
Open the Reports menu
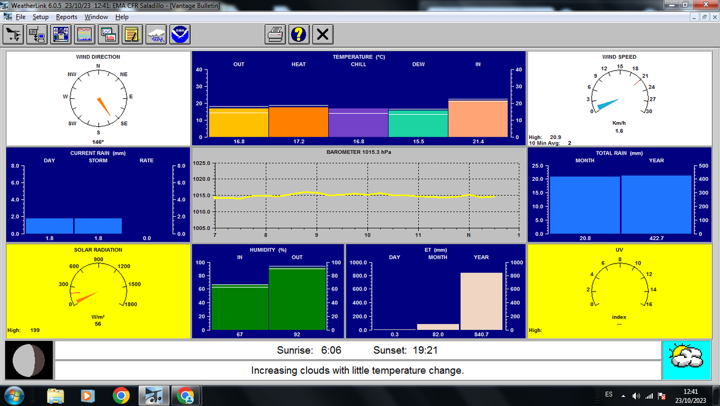coord(67,17)
